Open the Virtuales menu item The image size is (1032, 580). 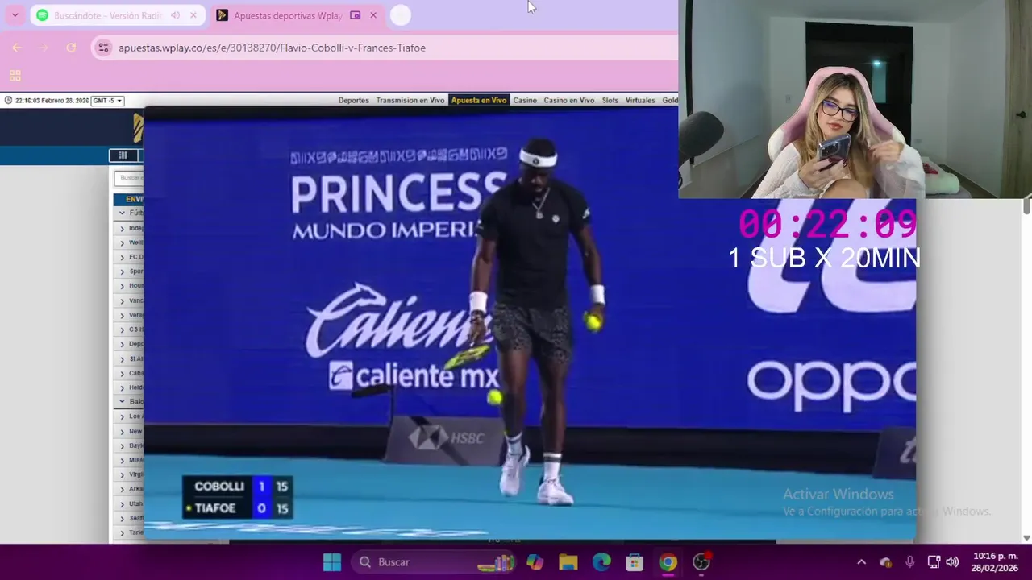click(x=640, y=100)
